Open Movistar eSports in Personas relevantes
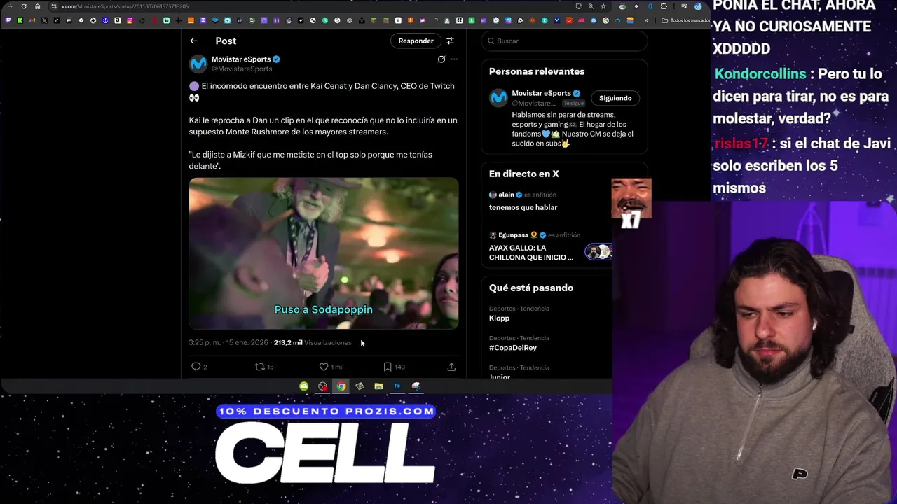897x504 pixels. point(541,93)
